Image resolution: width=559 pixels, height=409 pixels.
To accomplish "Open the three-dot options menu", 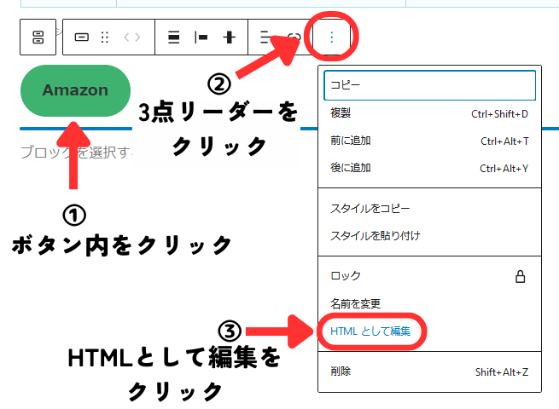I will coord(332,37).
